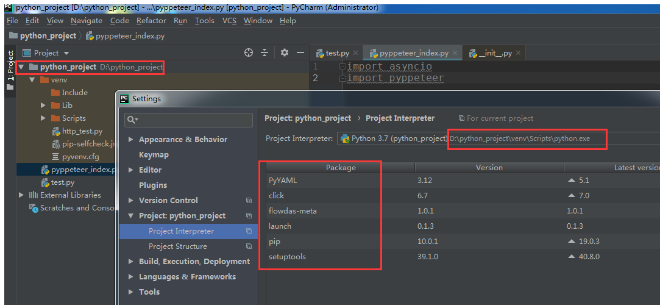The width and height of the screenshot is (660, 305).
Task: Select the setuptools package row
Action: (x=463, y=257)
